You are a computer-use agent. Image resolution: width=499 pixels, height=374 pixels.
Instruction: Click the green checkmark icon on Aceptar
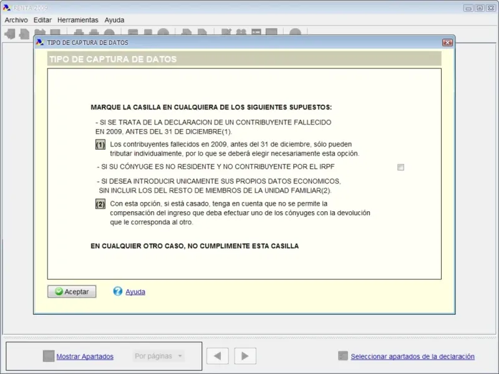(59, 291)
